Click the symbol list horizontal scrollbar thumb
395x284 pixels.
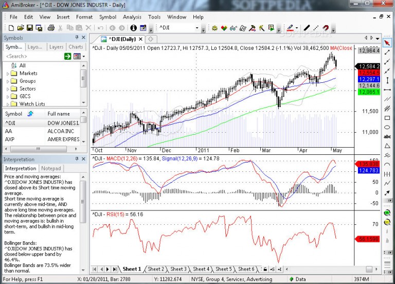[x=39, y=149]
